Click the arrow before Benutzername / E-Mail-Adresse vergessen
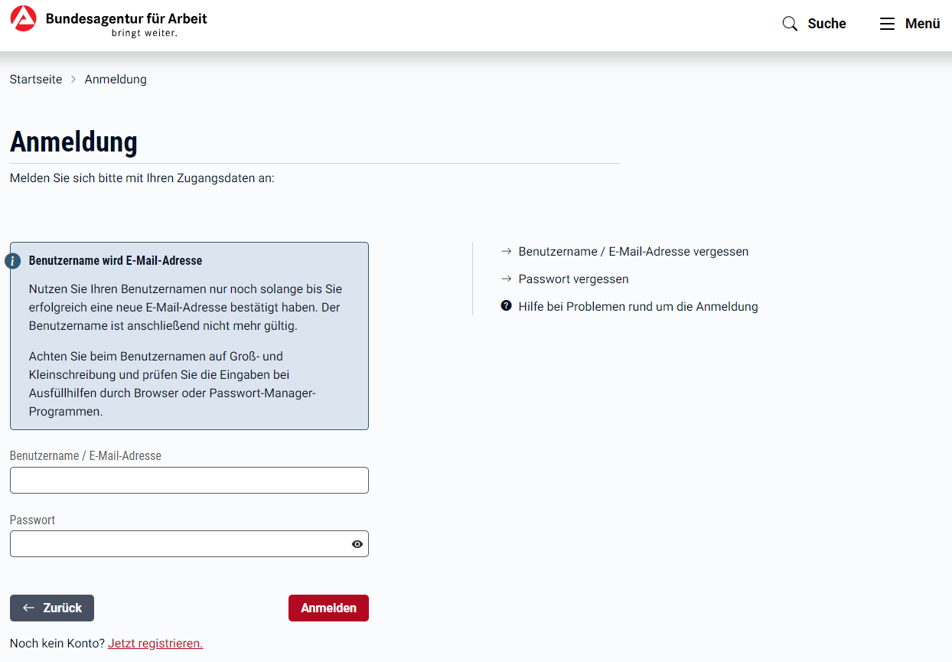The height and width of the screenshot is (662, 952). pos(506,251)
